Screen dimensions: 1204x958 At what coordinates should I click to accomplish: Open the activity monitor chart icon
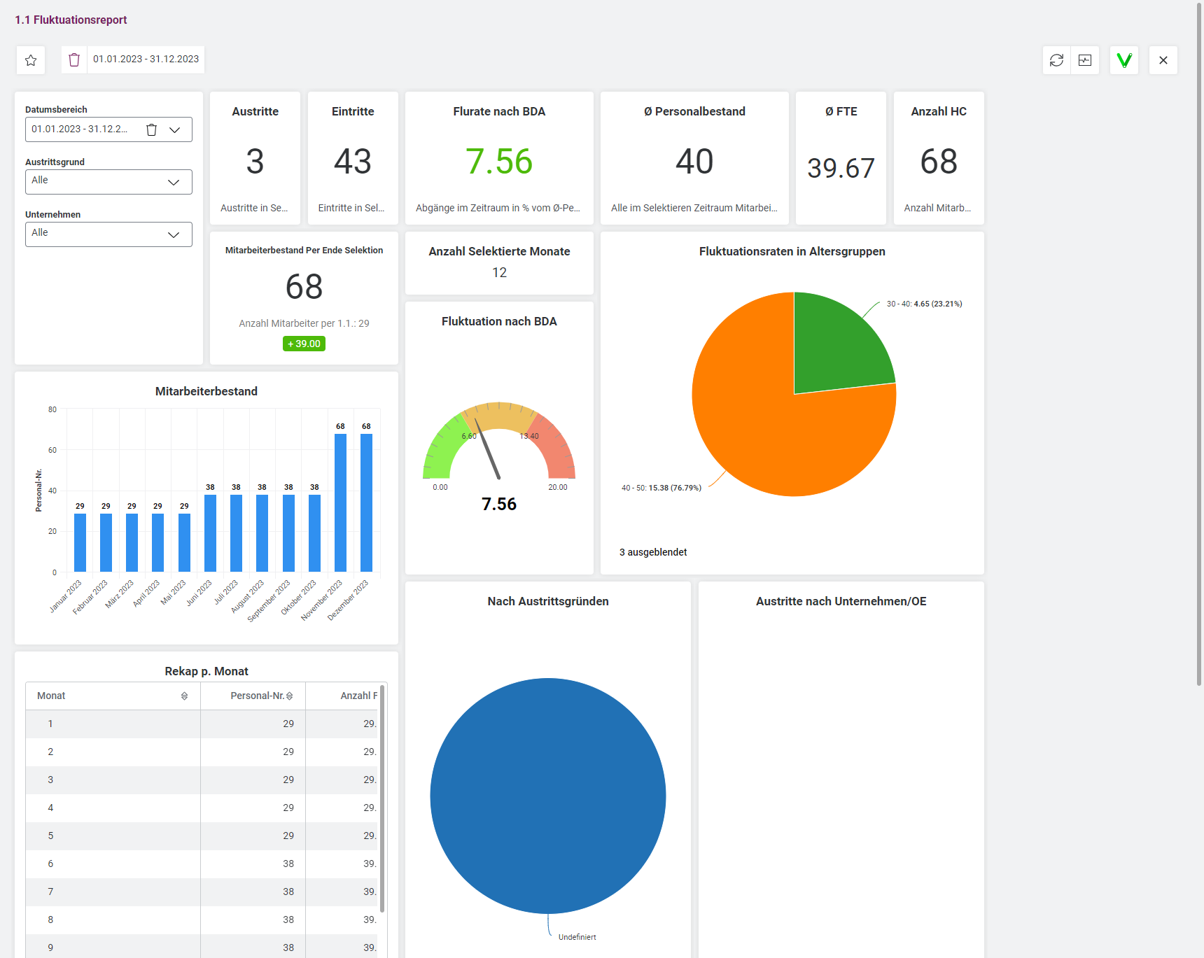coord(1084,60)
